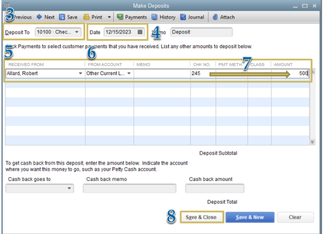Select the Chk No. cell showing 245
This screenshot has width=324, height=234.
pyautogui.click(x=203, y=73)
